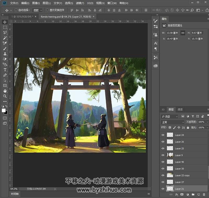Viewport: 209px width, 198px height.
Task: Hide Layer 40 visibility eye
Action: coord(163,162)
